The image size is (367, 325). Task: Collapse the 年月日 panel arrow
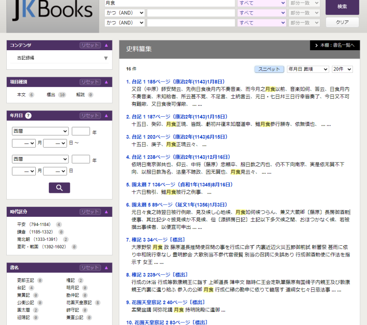point(106,115)
